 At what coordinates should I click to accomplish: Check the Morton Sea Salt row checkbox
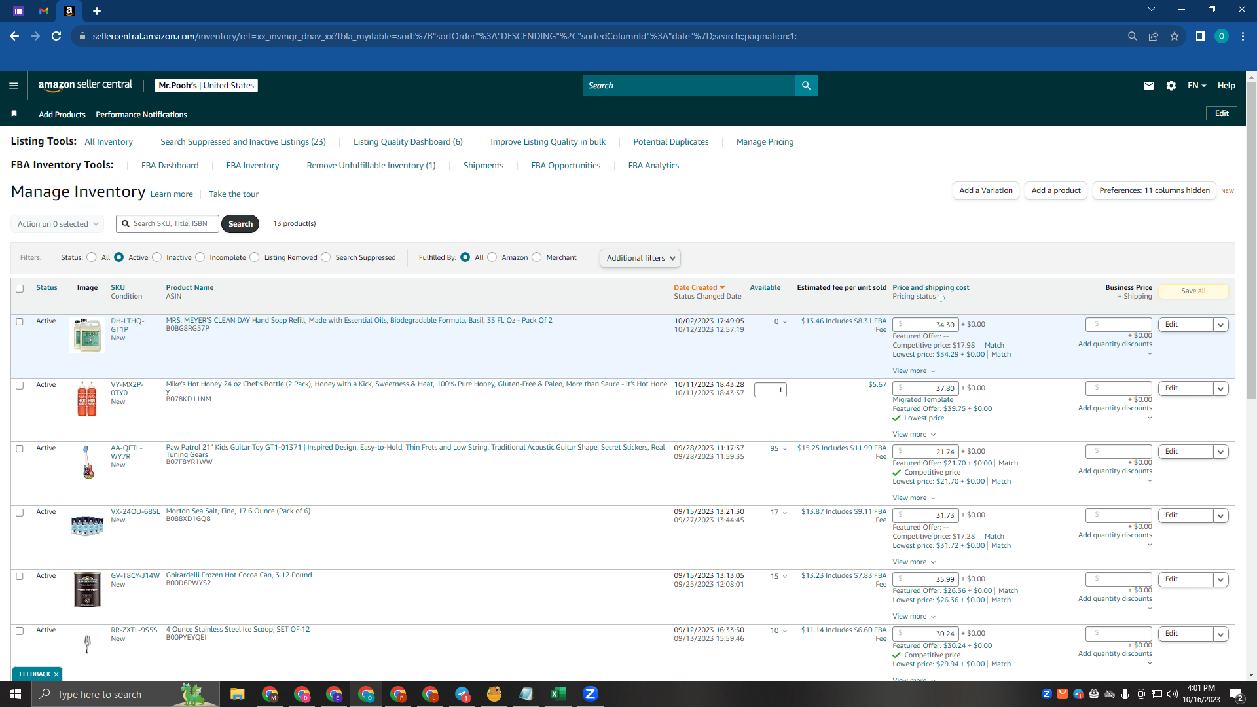(x=20, y=513)
